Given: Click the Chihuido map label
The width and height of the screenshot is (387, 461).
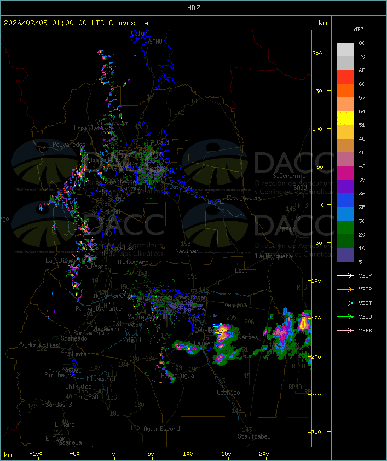Looking at the screenshot, I should 78,387.
